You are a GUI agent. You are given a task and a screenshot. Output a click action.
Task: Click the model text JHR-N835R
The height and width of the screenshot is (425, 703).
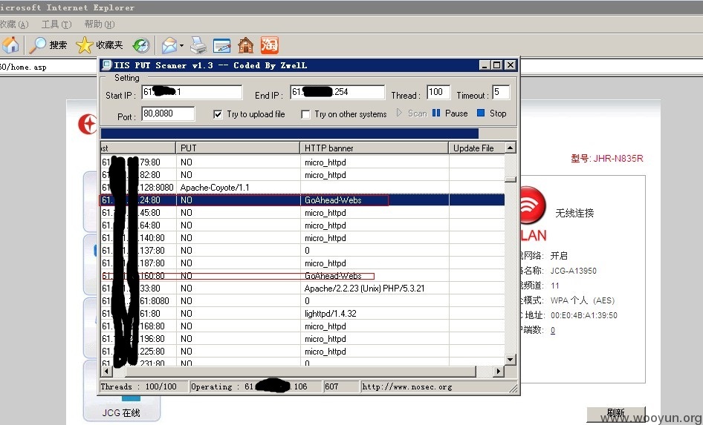[618, 159]
